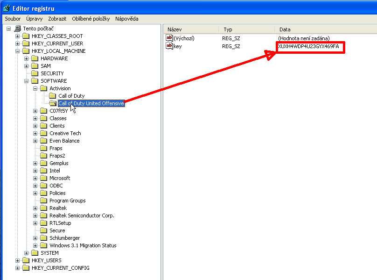Click the Policies folder icon
Viewport: 377px width, 280px height.
point(44,193)
